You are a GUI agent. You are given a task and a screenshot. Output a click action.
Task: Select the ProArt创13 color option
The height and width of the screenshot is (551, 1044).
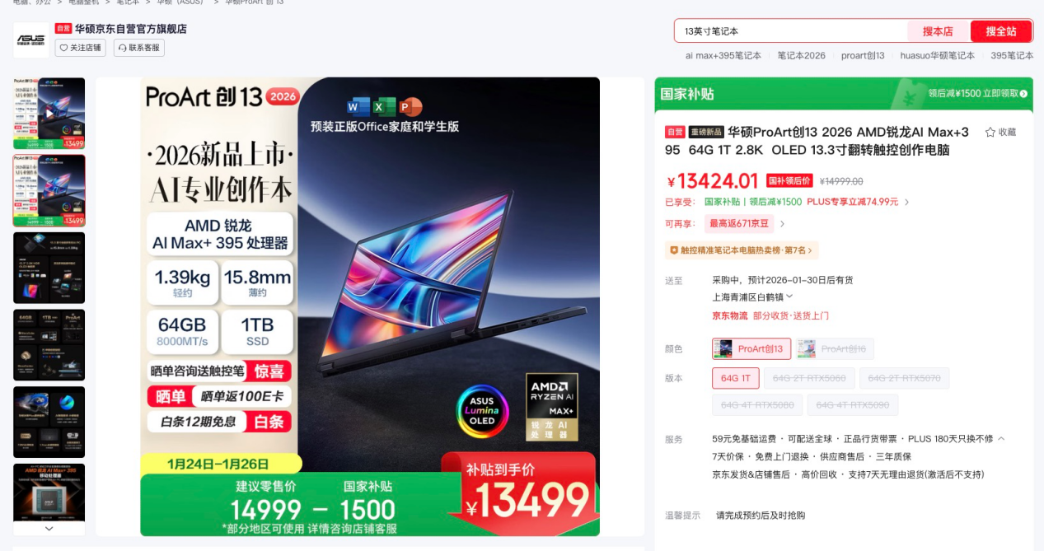[x=751, y=349]
